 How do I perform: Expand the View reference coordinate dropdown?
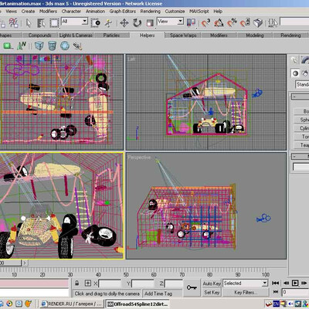[170, 22]
